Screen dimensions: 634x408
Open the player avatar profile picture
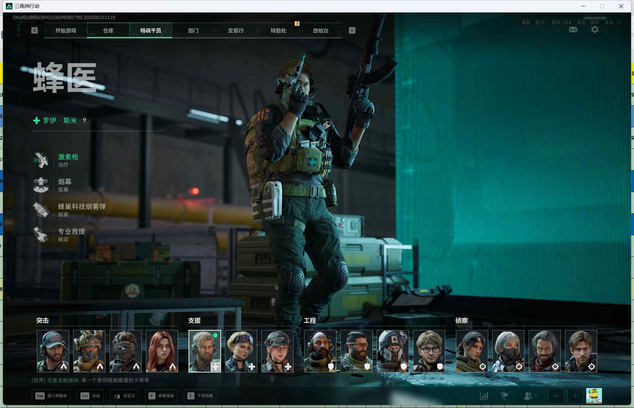[x=594, y=396]
